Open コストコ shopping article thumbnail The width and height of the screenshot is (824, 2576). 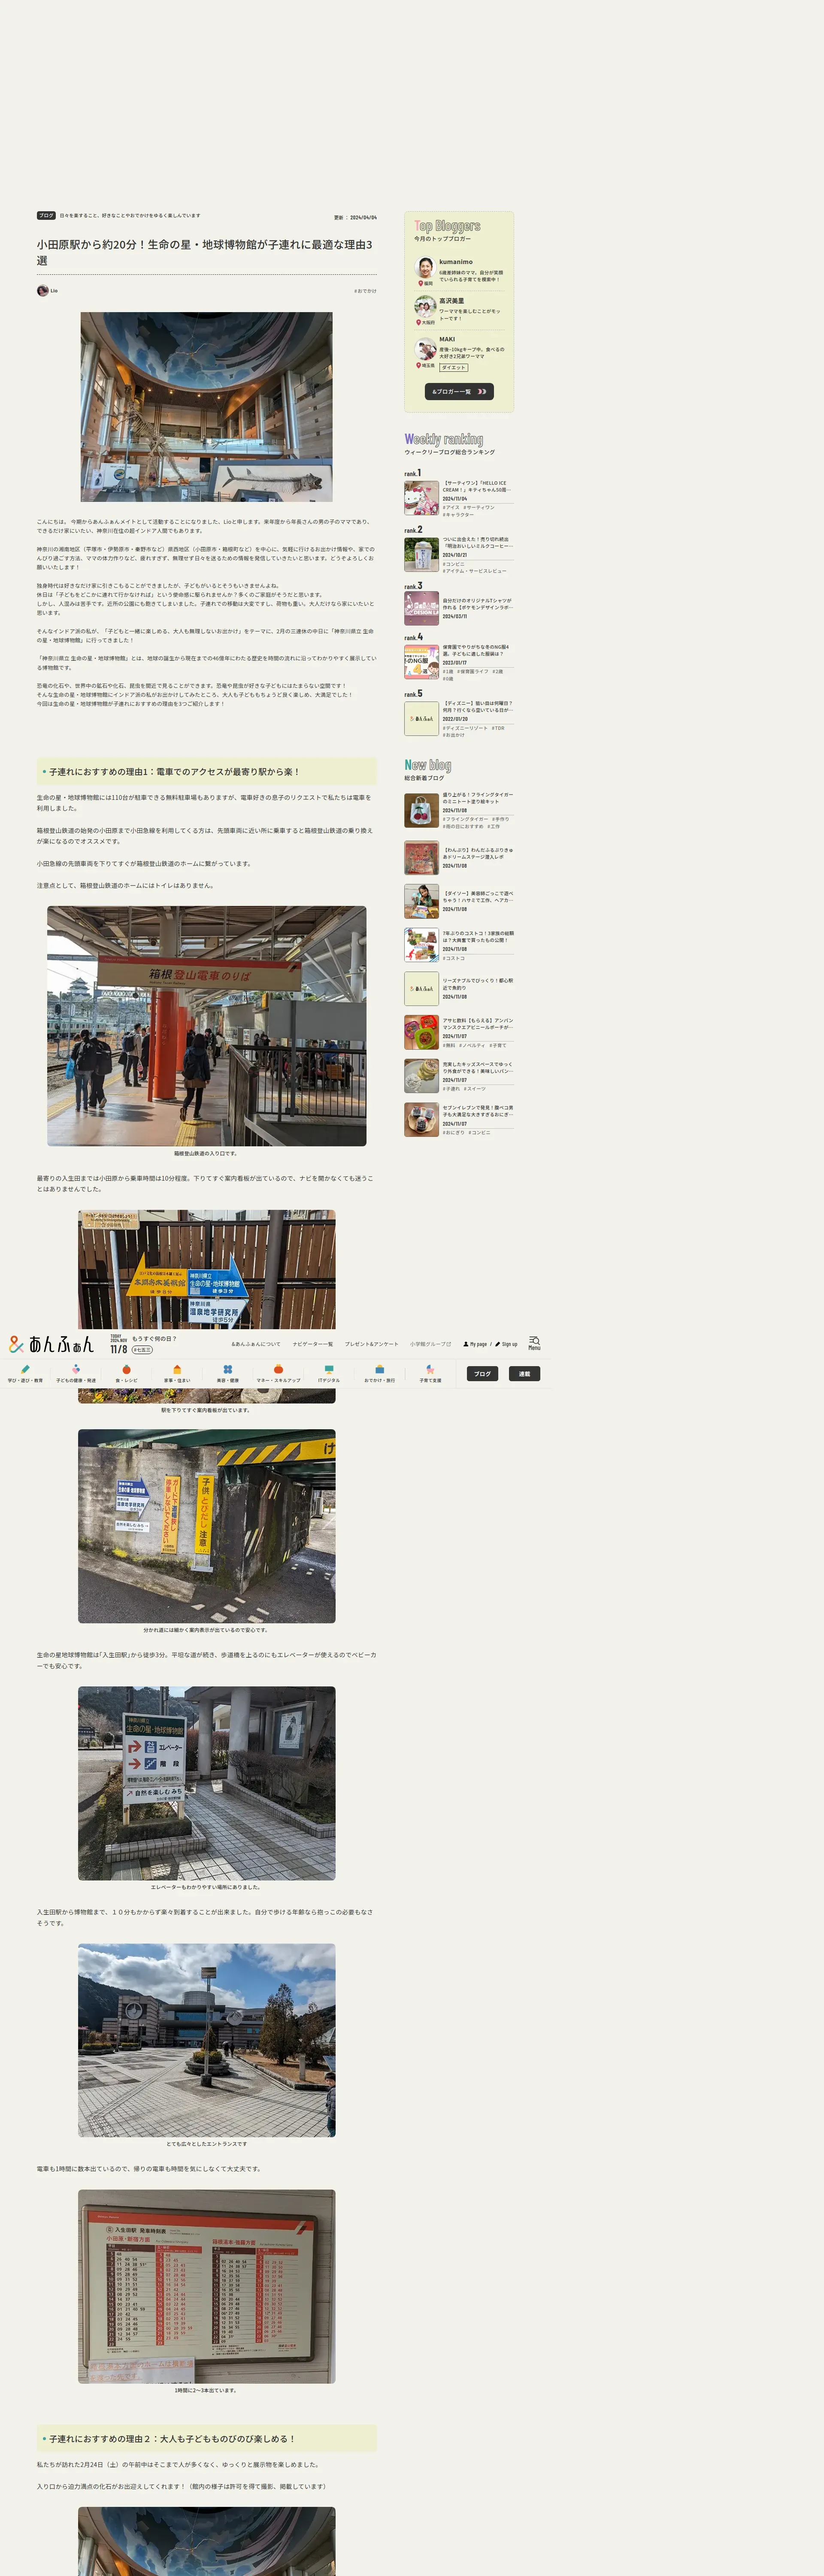[x=421, y=945]
